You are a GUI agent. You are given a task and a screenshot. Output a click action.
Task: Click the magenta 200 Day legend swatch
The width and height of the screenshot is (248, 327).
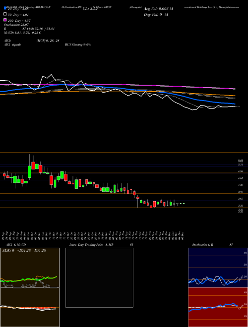[5, 20]
